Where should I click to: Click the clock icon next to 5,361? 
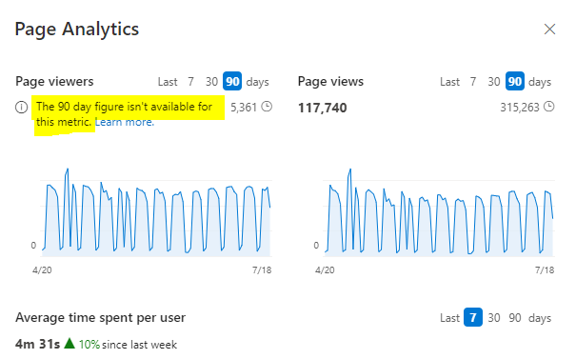[x=267, y=107]
